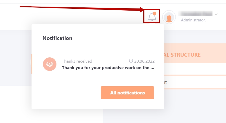Click the All notifications button
226x123 pixels.
click(127, 93)
